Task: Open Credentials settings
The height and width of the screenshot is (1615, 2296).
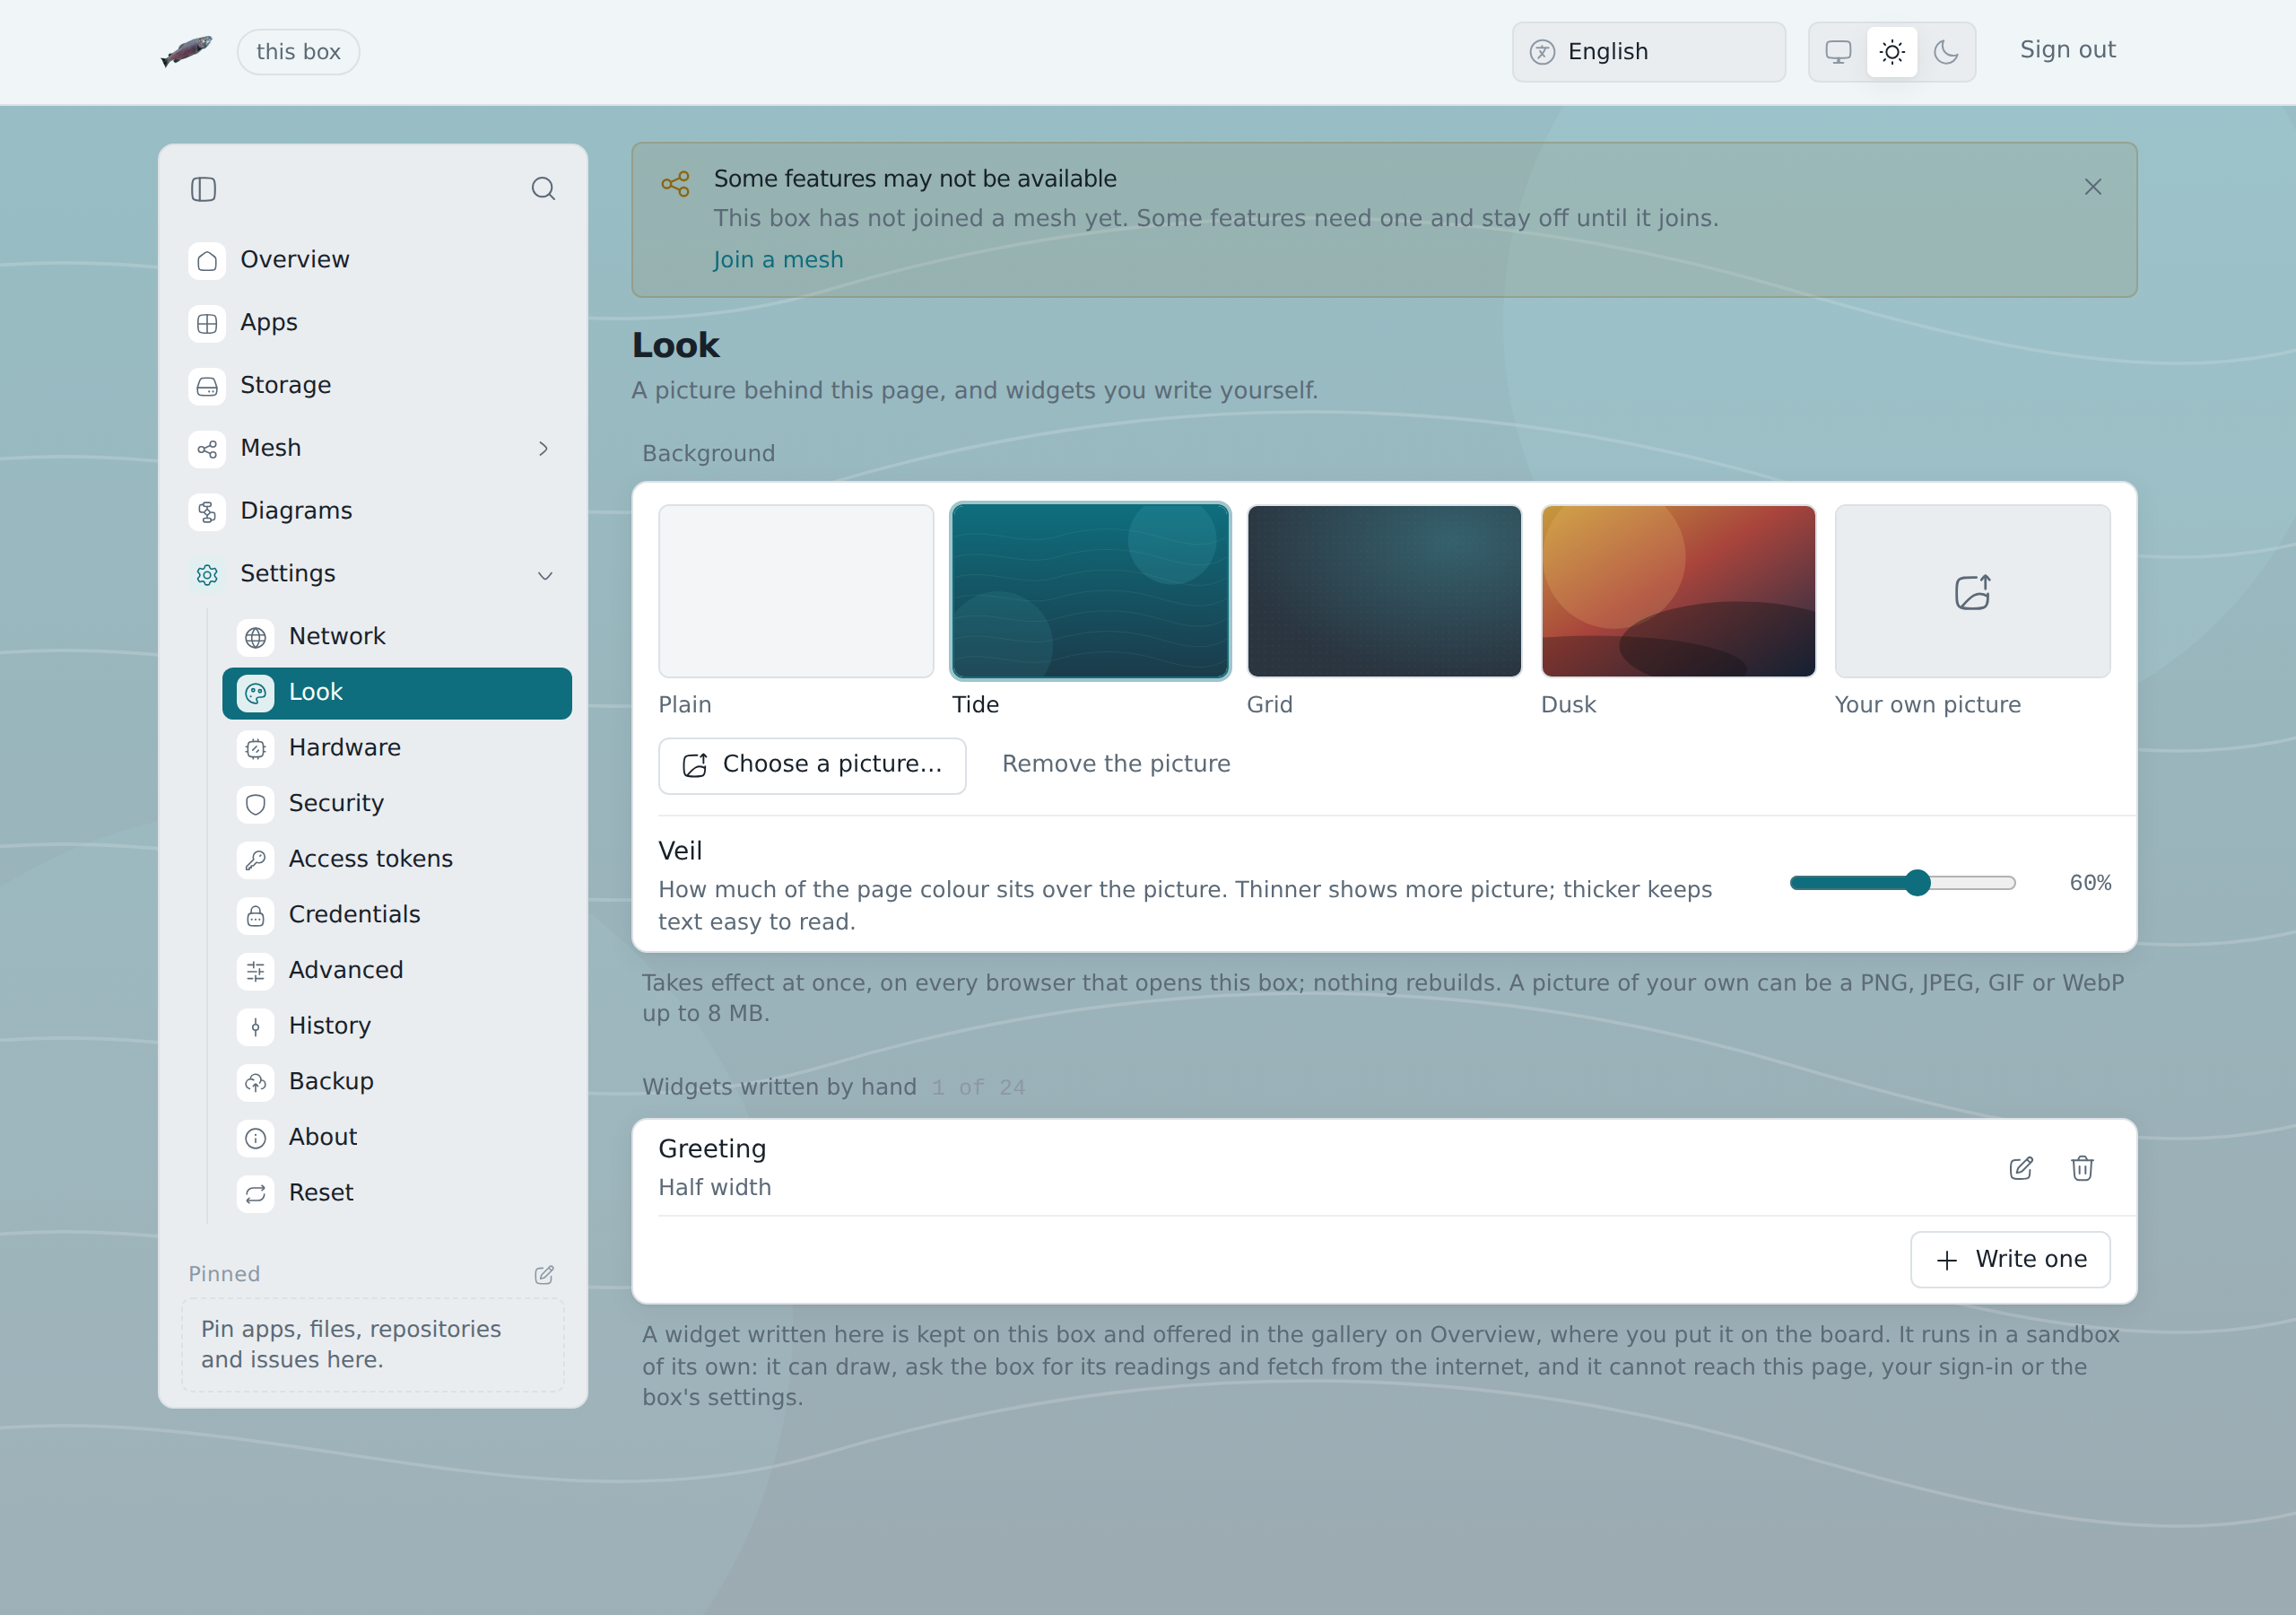Action: pyautogui.click(x=397, y=914)
